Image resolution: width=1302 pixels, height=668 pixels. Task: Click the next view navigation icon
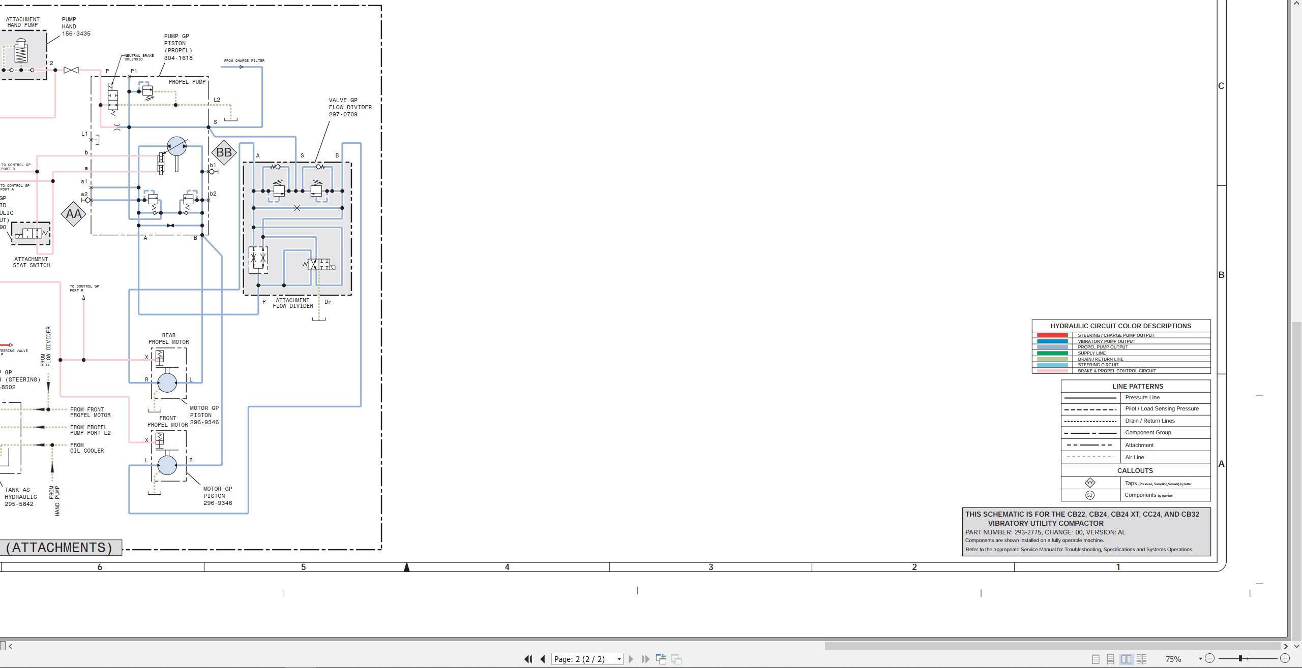676,659
